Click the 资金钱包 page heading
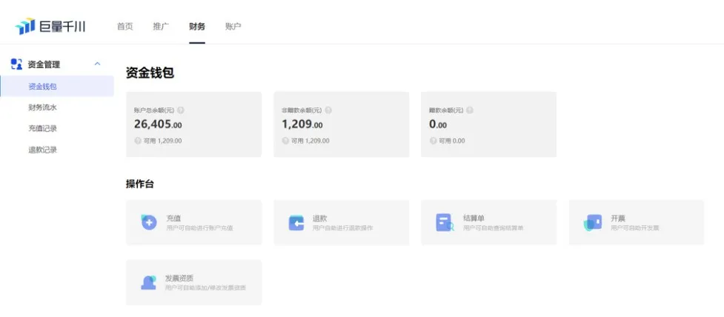 tap(150, 73)
